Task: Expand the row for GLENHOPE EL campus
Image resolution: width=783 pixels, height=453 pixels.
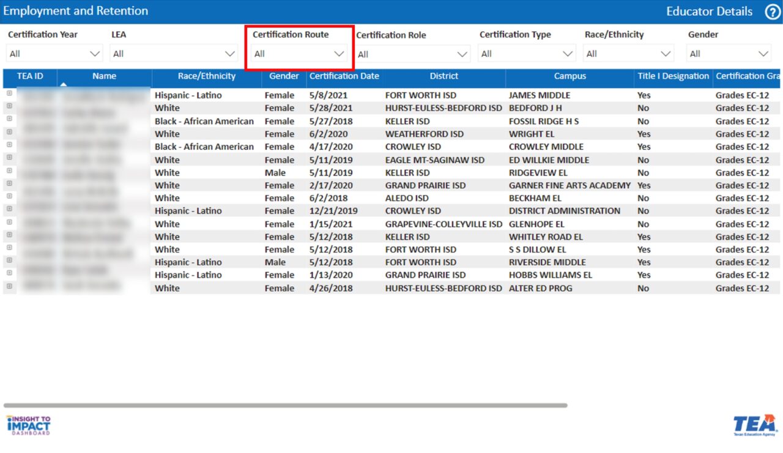Action: 9,221
